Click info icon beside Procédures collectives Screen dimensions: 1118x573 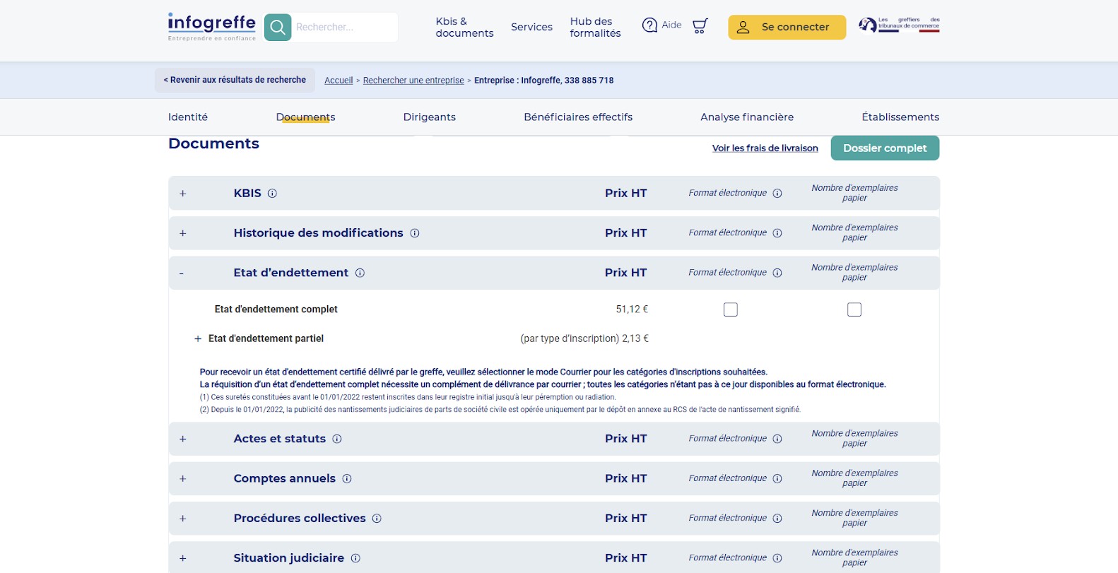click(377, 519)
